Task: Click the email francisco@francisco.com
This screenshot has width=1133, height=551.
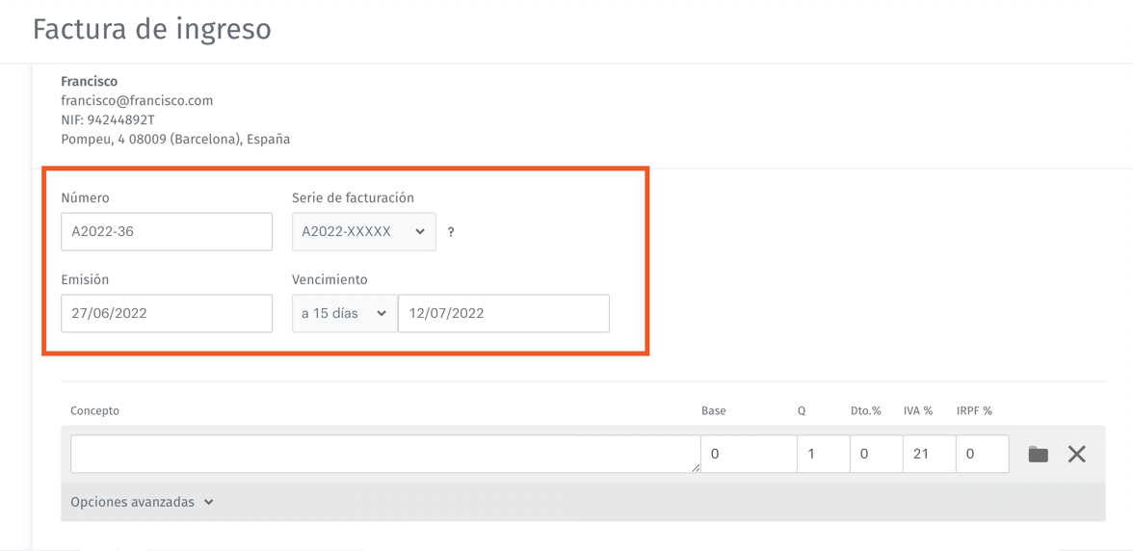Action: click(x=137, y=101)
